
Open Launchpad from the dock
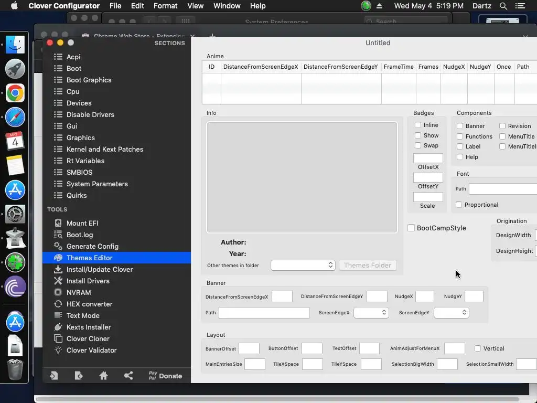(15, 69)
